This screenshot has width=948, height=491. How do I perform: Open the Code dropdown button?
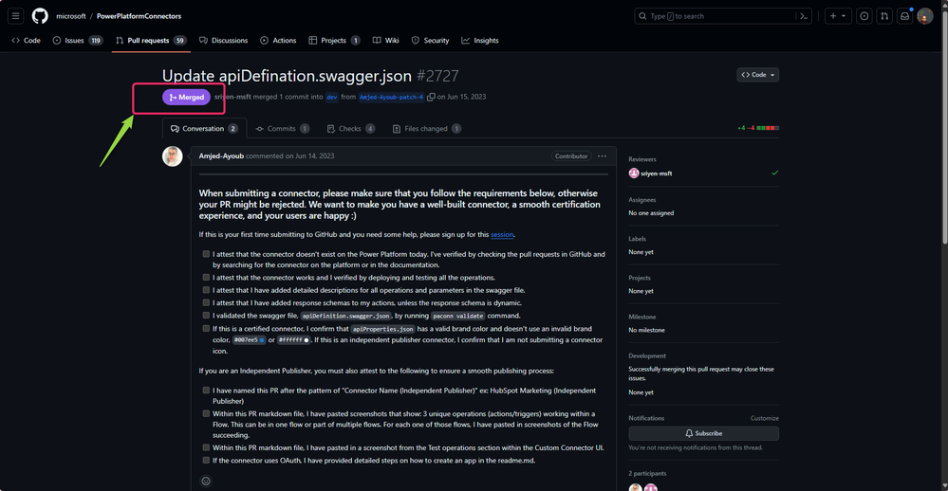tap(757, 75)
